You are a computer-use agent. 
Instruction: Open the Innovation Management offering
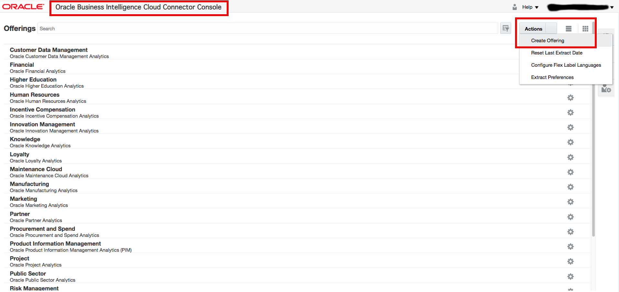point(42,124)
